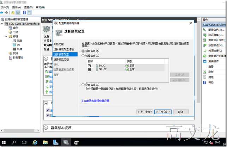Click 验证群集(L)... in the actions pane

coord(216,35)
